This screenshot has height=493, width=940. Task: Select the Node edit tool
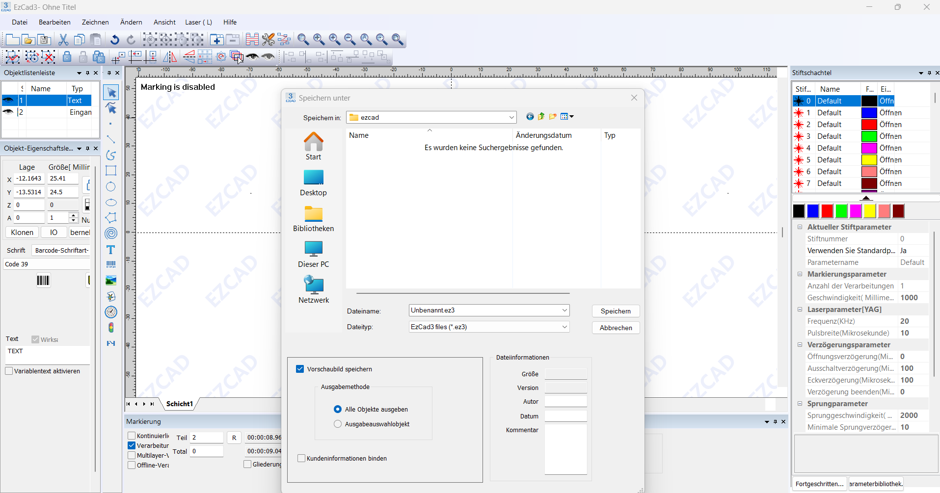pos(111,108)
